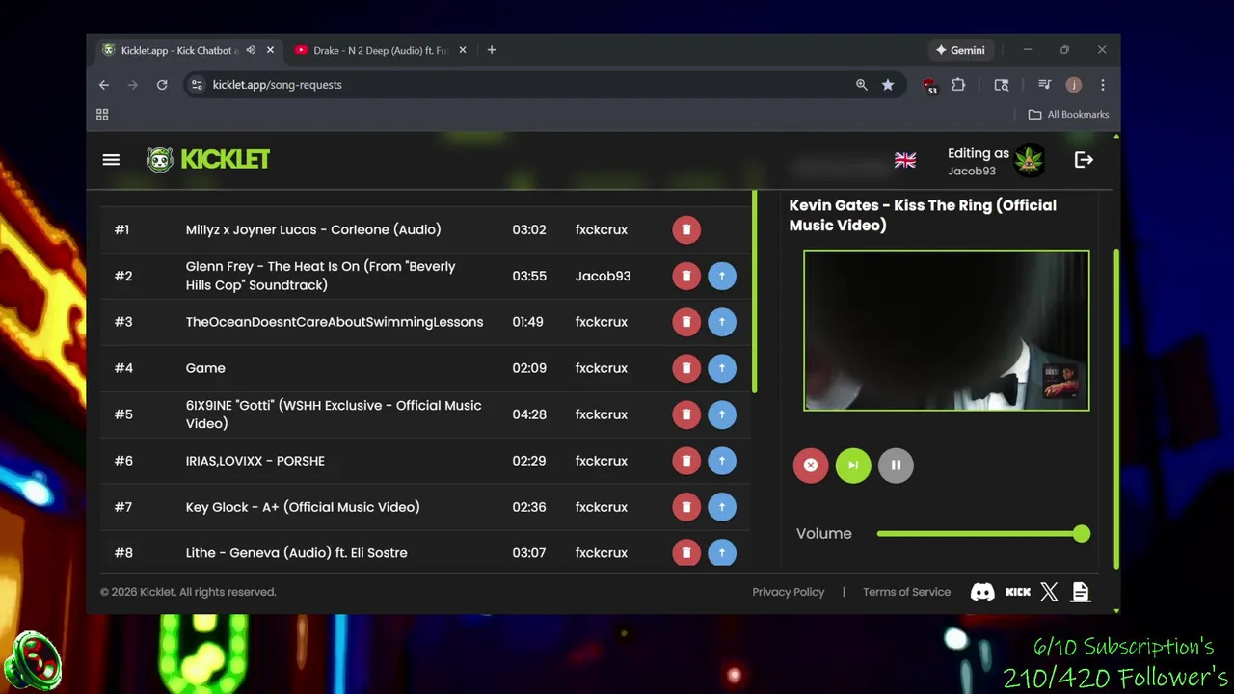
Task: Click the now playing Kevin Gates title
Action: [x=923, y=215]
